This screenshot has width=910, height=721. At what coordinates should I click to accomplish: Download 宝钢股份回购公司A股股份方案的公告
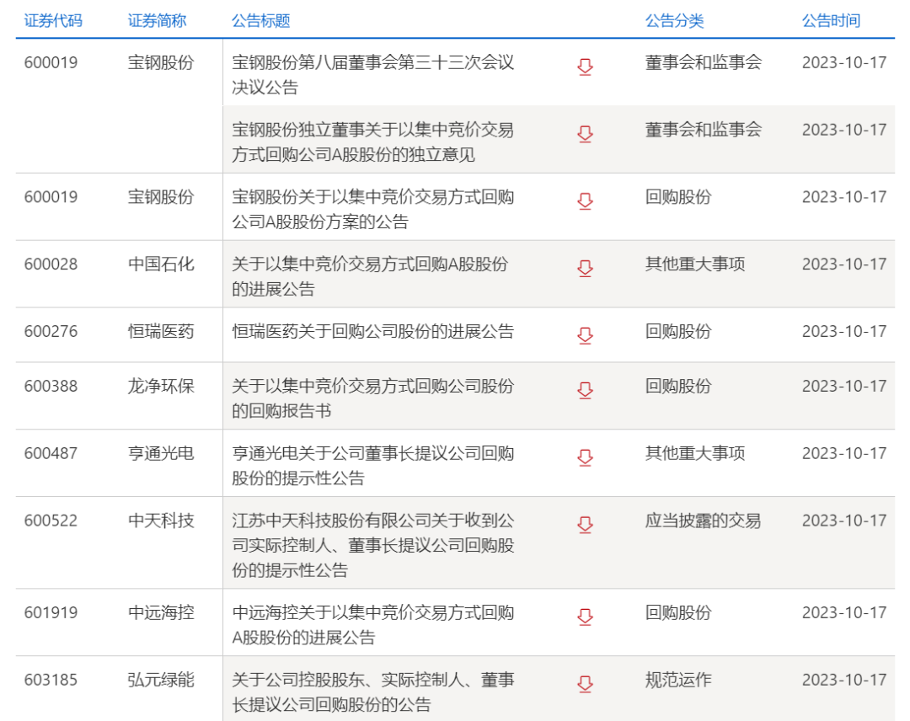pyautogui.click(x=585, y=201)
